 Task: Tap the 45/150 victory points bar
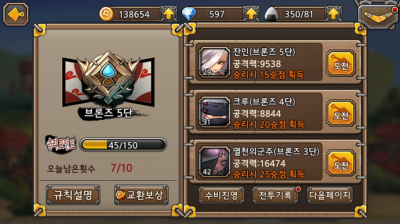pyautogui.click(x=123, y=145)
